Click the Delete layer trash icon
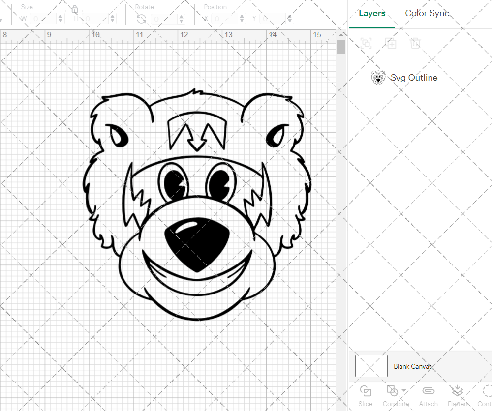 [416, 43]
